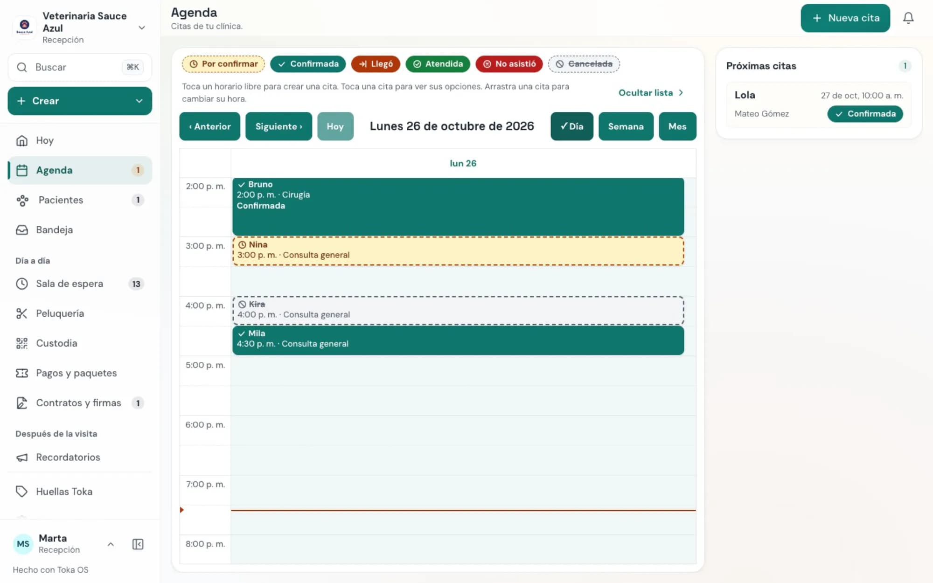Focus the Buscar search field
This screenshot has height=583, width=933.
click(80, 67)
